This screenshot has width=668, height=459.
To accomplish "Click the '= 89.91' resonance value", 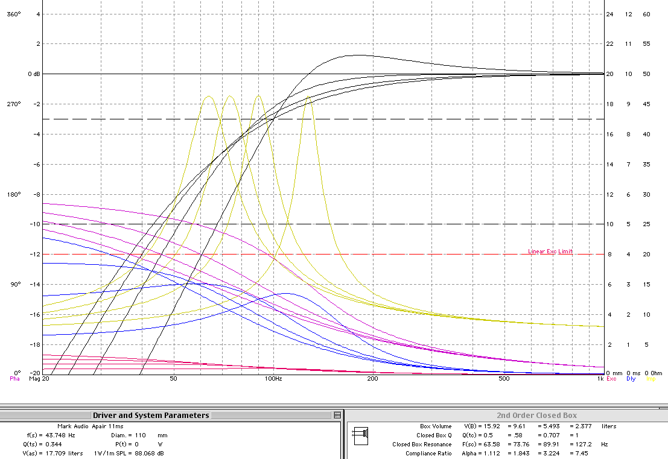I will [x=549, y=444].
